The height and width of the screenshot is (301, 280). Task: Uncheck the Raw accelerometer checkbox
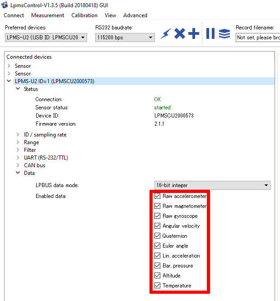point(157,196)
